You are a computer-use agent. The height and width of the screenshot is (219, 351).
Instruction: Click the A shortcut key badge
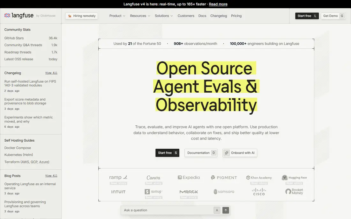click(x=217, y=210)
